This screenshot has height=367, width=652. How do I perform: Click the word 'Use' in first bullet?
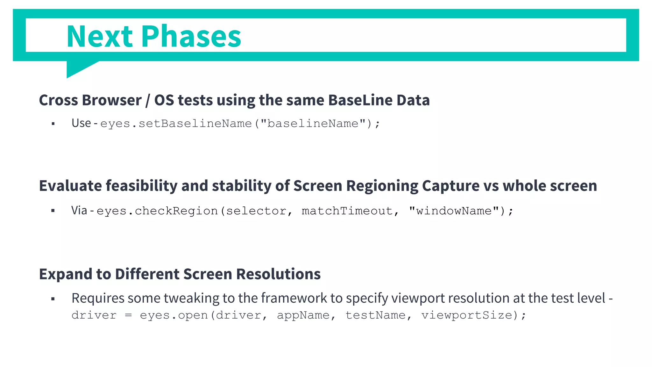(x=81, y=123)
